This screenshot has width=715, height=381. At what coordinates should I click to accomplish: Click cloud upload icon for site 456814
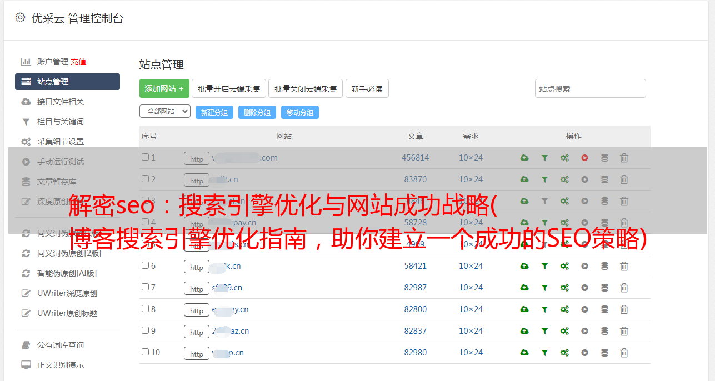[x=524, y=158]
